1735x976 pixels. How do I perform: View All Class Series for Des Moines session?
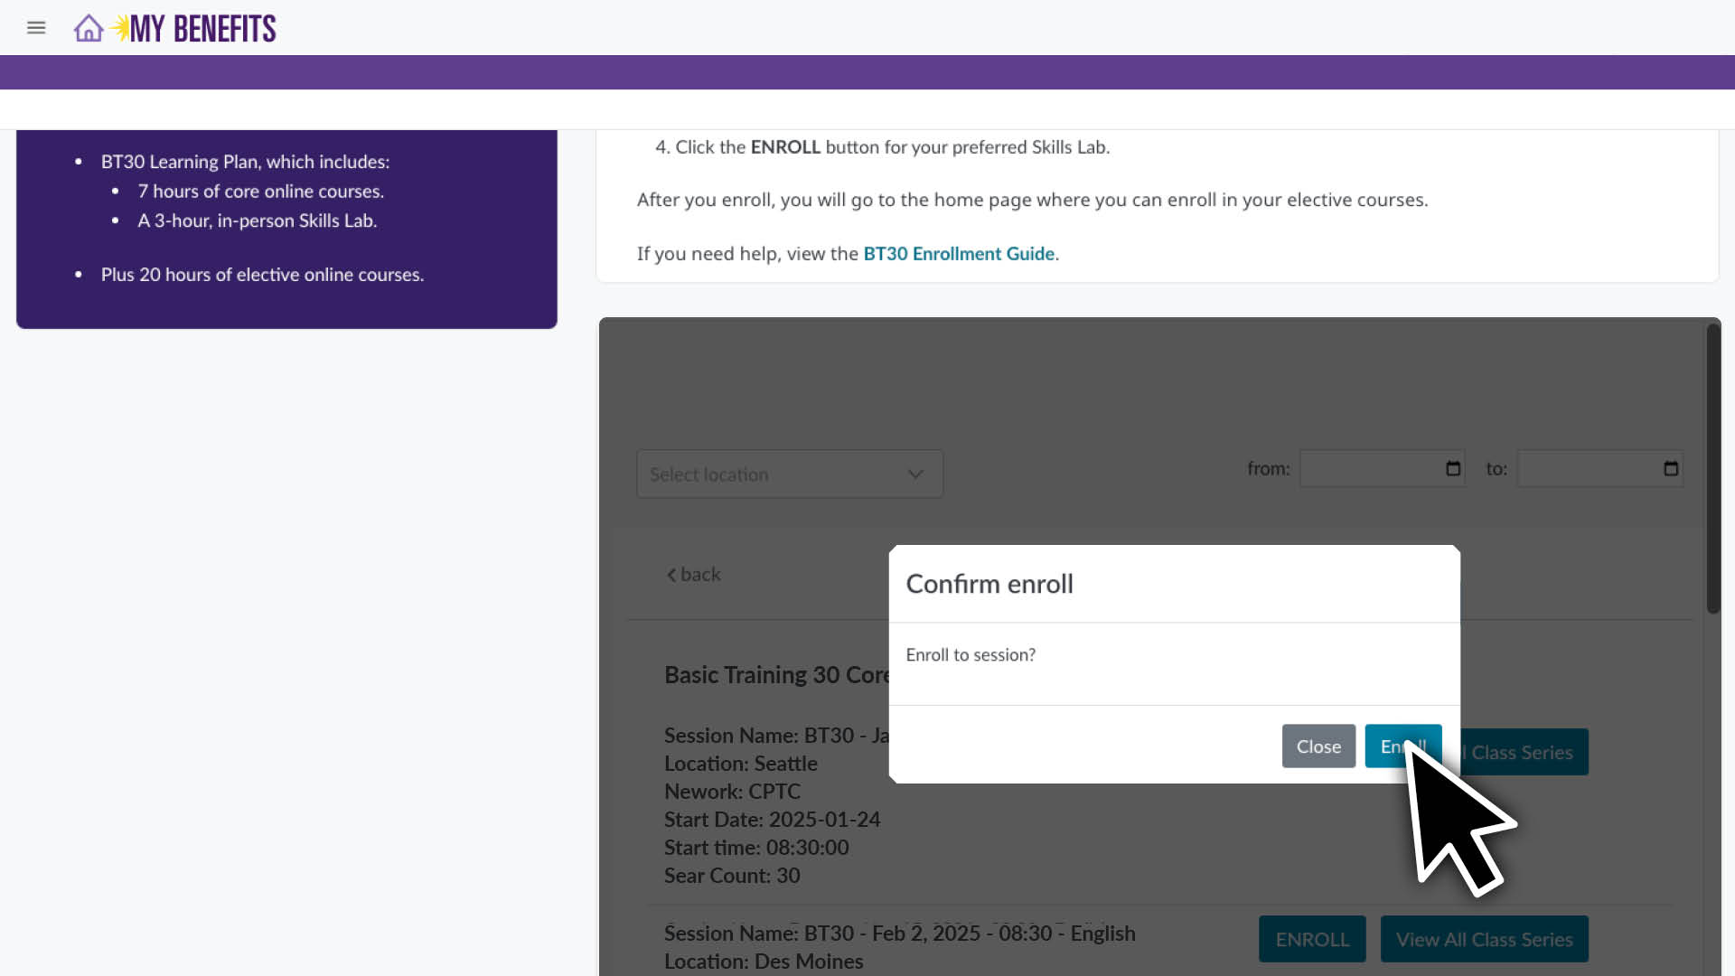(1484, 939)
